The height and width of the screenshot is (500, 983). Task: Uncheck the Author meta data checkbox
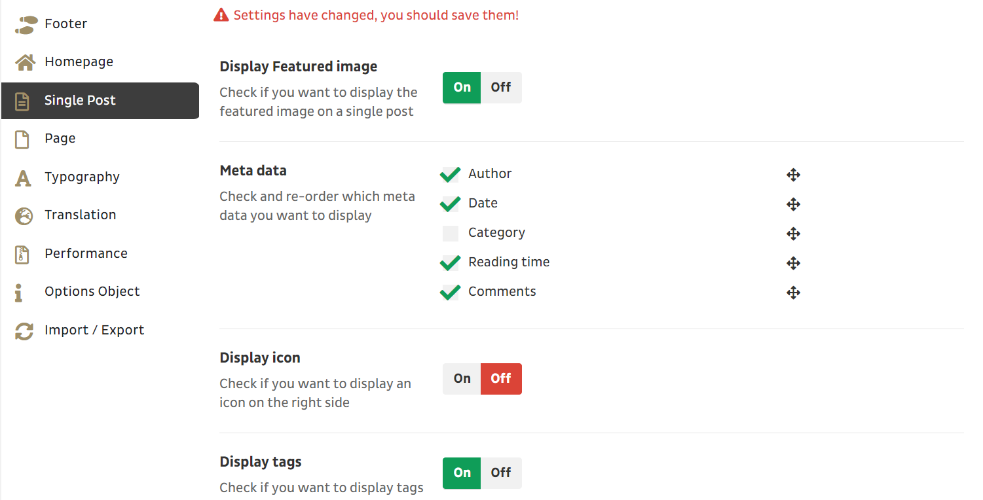pos(450,174)
